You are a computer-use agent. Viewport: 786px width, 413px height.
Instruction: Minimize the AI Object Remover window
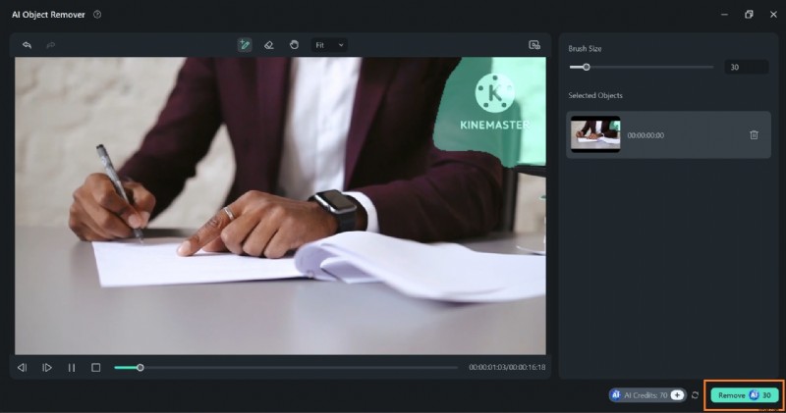(x=724, y=15)
